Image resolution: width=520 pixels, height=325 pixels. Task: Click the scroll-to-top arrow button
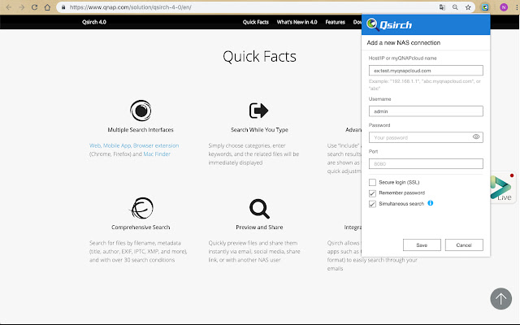501,298
